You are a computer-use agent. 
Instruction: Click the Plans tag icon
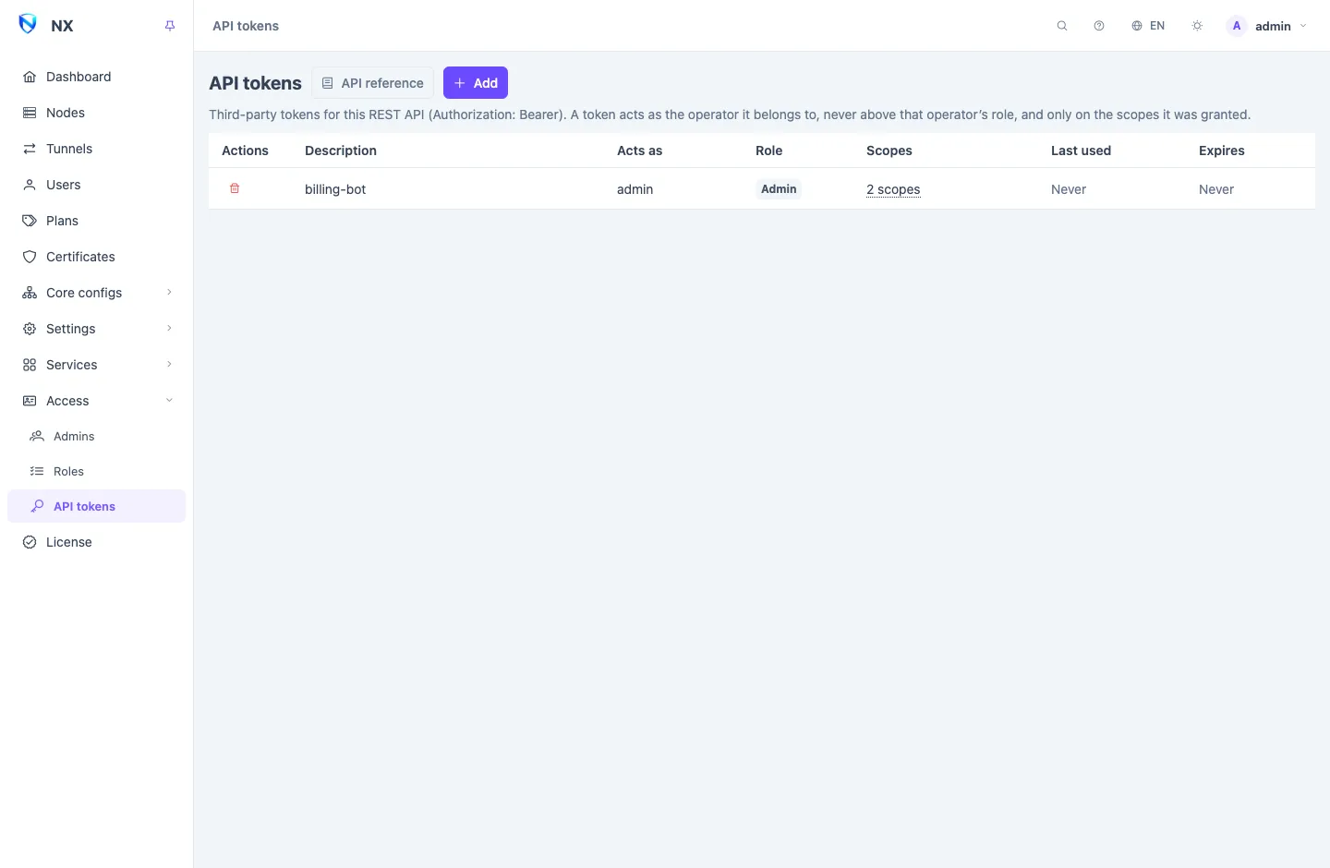[30, 221]
